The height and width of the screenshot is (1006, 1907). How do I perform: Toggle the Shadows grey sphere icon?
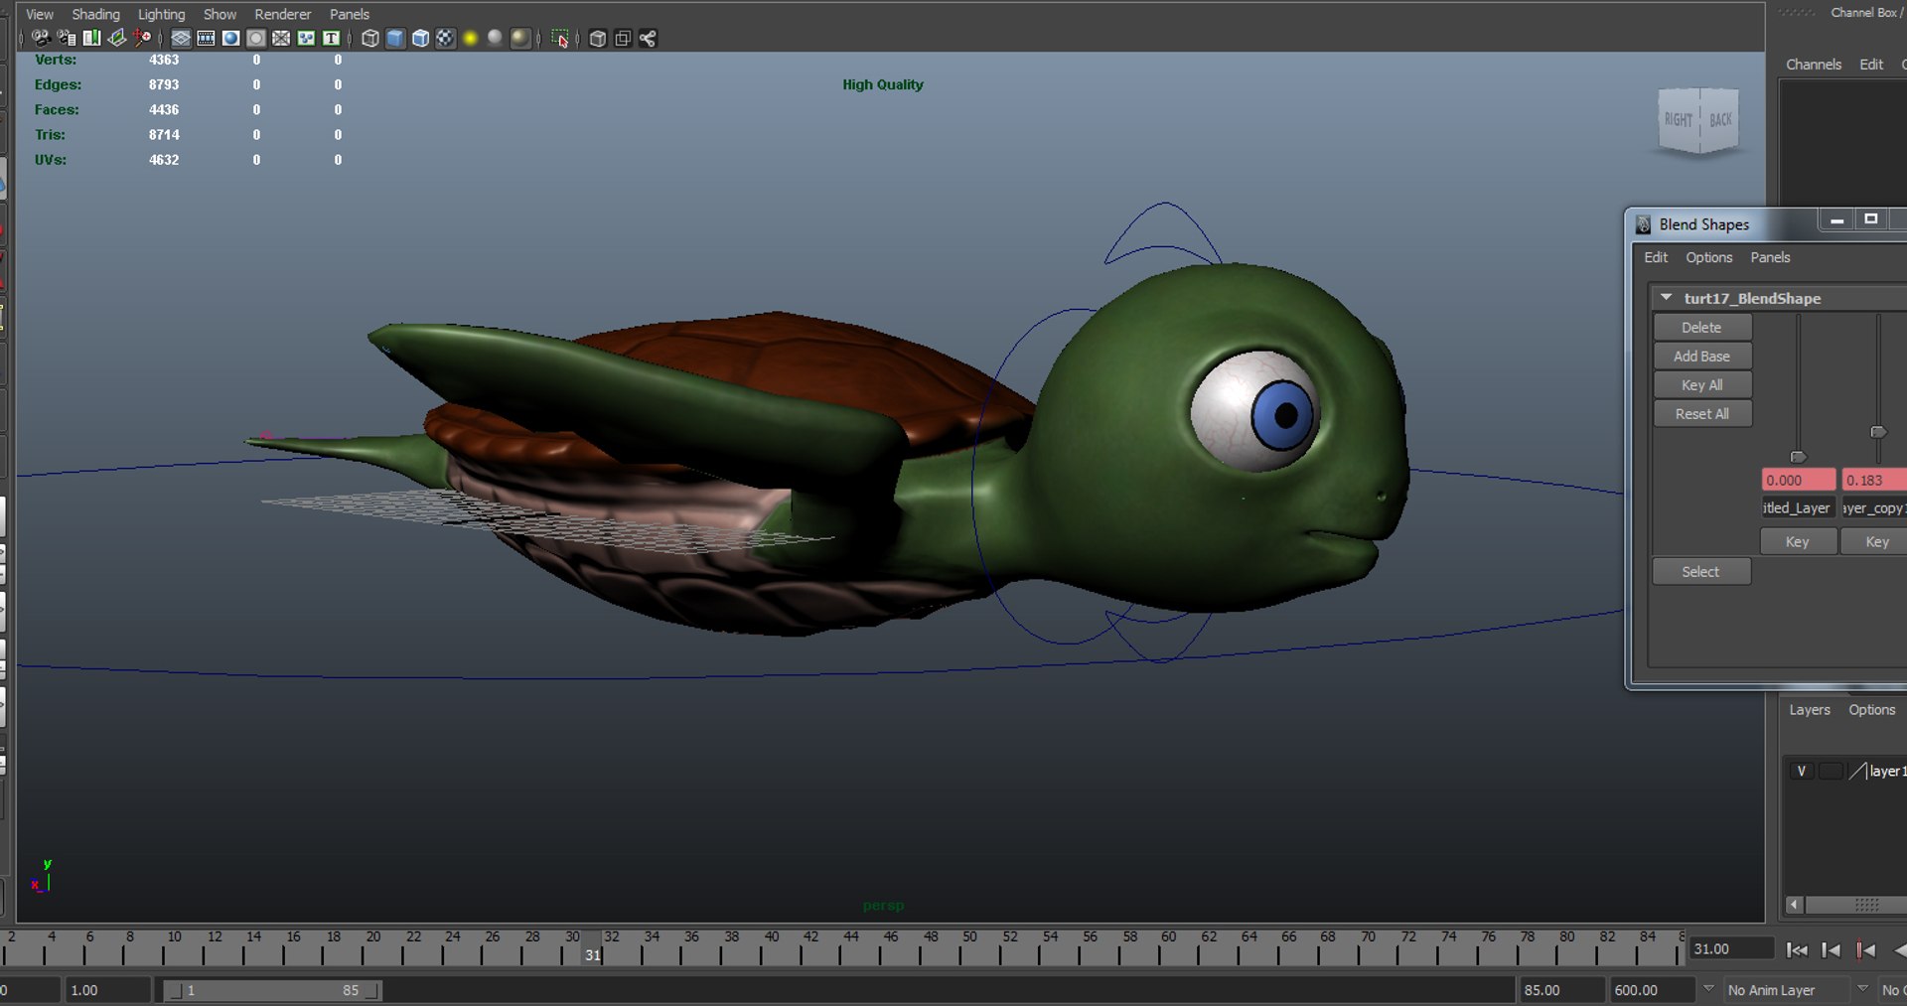tap(495, 38)
